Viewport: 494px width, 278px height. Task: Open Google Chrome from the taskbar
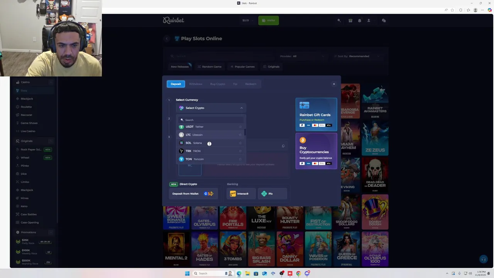tap(298, 273)
